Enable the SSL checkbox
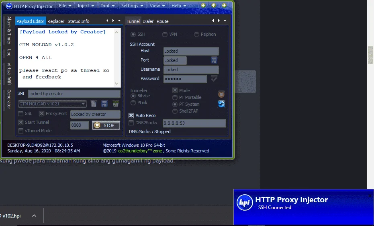Viewport: 374px width, 226px height. pos(21,113)
